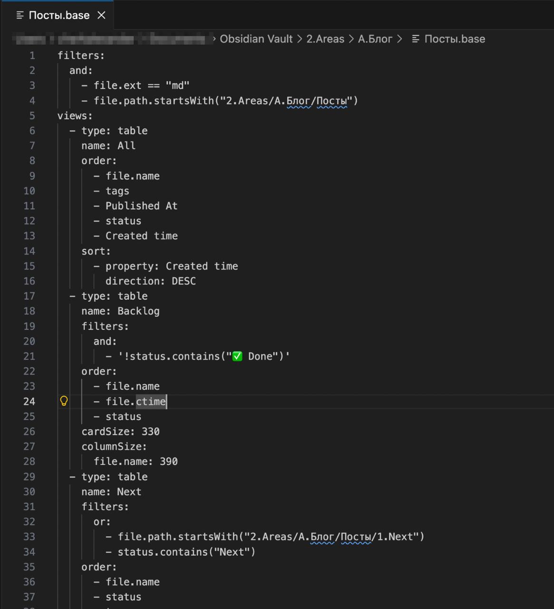Expand the А.Блог breadcrumb item
The width and height of the screenshot is (554, 609).
375,39
